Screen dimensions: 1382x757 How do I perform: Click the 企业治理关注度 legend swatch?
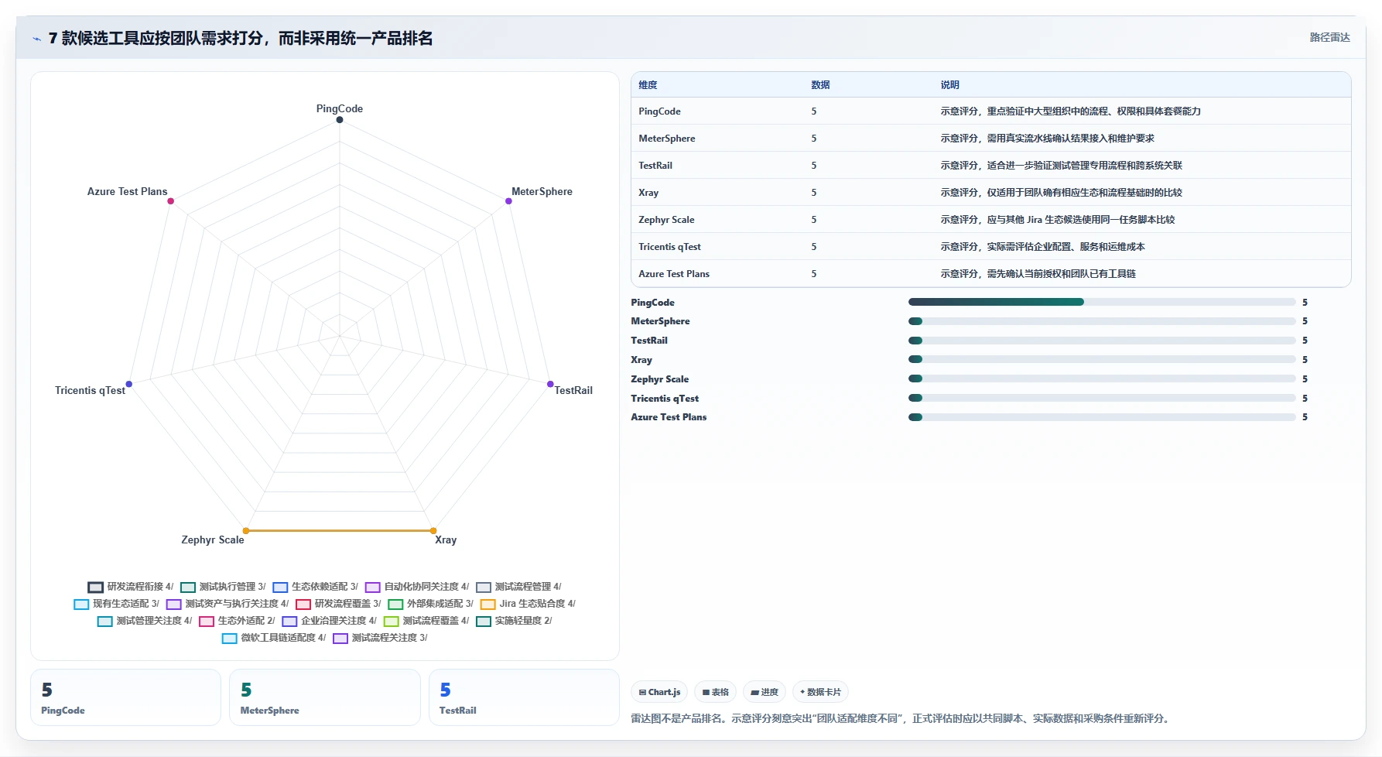click(289, 621)
